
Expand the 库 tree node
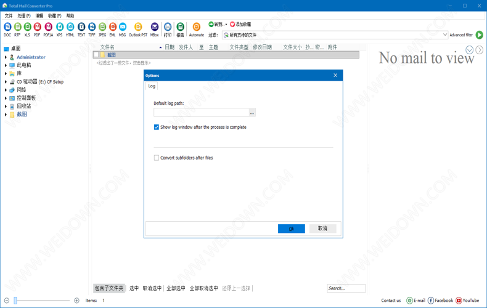point(6,73)
